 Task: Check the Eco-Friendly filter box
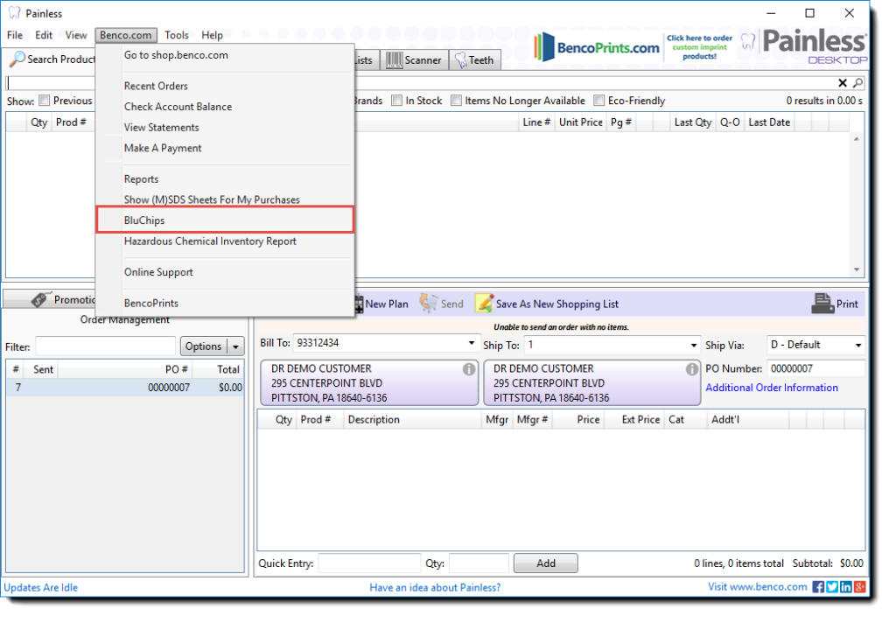599,101
